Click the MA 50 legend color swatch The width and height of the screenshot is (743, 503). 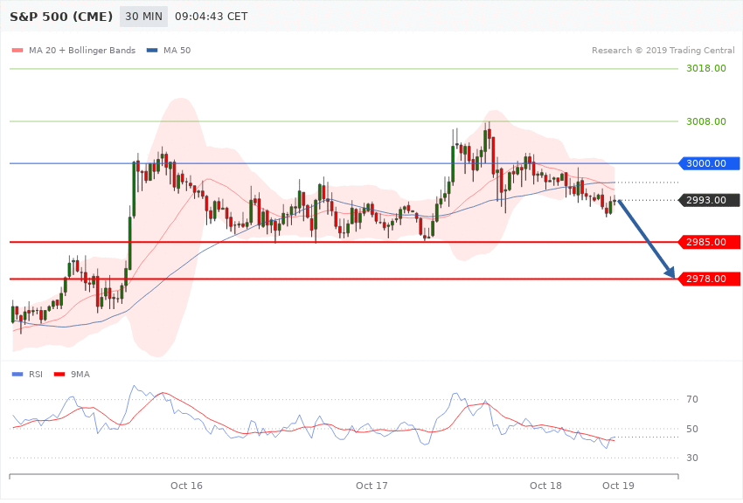[x=152, y=50]
